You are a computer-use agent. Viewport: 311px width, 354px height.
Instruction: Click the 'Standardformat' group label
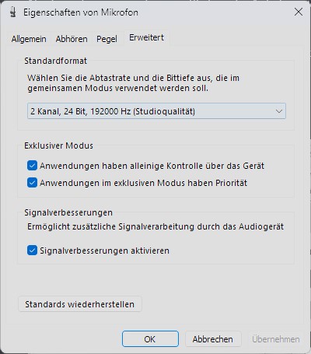[x=55, y=61]
